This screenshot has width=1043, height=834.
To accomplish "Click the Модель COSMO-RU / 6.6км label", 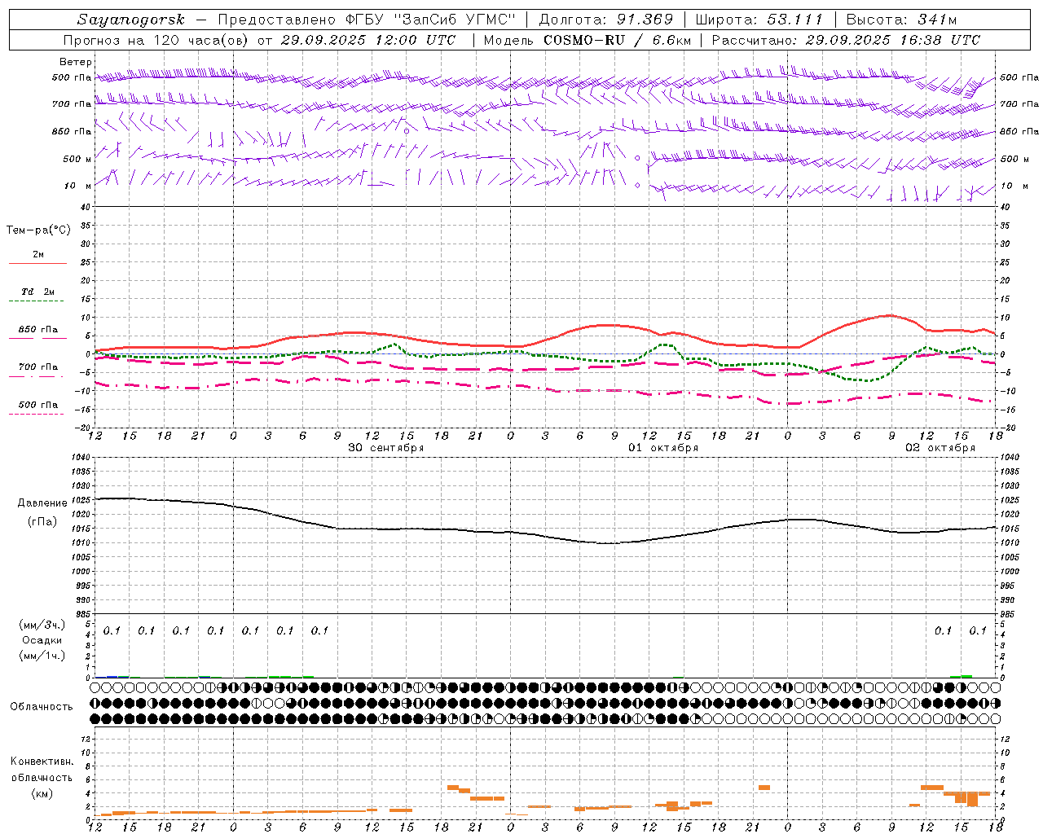I will [x=586, y=40].
